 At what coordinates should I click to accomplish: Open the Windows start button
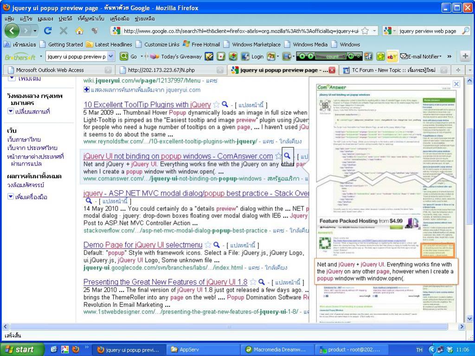(22, 350)
